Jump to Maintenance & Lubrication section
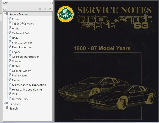Viewport: 159px width, 123px height. click(x=29, y=85)
